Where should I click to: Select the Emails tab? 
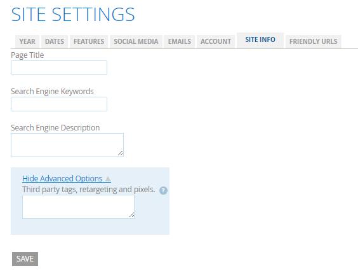[x=180, y=41]
